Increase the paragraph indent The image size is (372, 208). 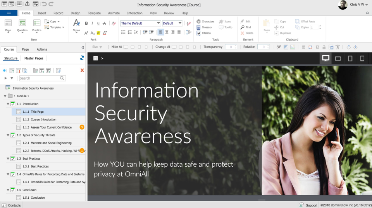coord(151,32)
